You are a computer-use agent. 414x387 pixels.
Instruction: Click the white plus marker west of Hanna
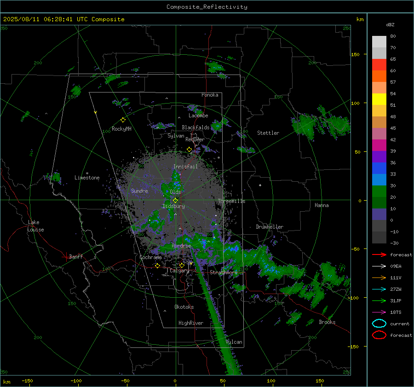[x=260, y=185]
